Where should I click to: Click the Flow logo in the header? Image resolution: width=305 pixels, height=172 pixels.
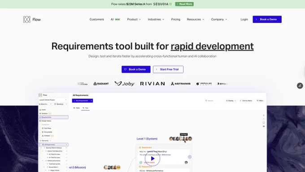[32, 19]
